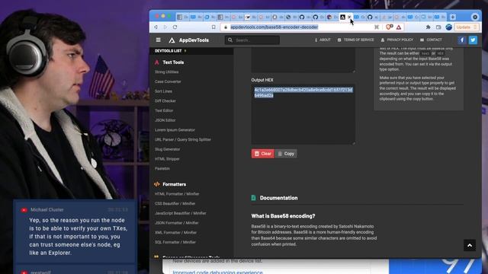The height and width of the screenshot is (274, 488).
Task: Open the wallet icon in browser toolbar
Action: pyautogui.click(x=438, y=27)
